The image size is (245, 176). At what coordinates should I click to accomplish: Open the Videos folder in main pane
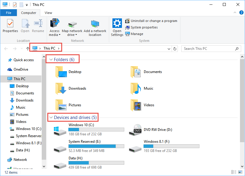[x=136, y=105]
